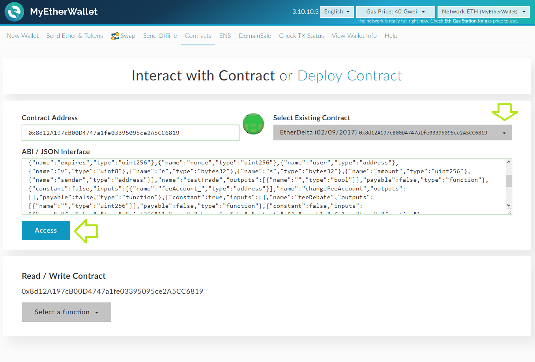Viewport: 535px width, 362px height.
Task: Click the ABI textarea scroll down arrow
Action: 509,205
